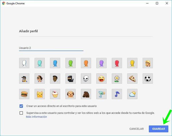Select the music note avatar
This screenshot has height=136, width=172.
tap(117, 94)
